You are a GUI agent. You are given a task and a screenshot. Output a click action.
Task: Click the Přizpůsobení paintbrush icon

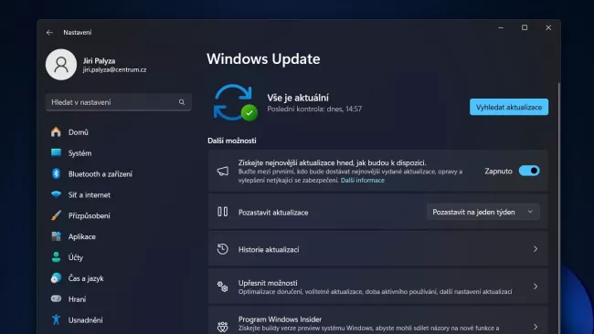tap(56, 215)
